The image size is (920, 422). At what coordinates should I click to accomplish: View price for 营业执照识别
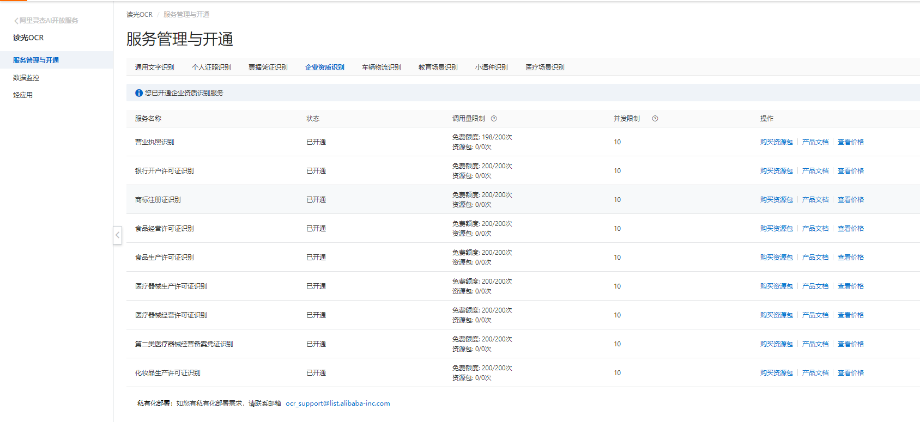(x=851, y=142)
